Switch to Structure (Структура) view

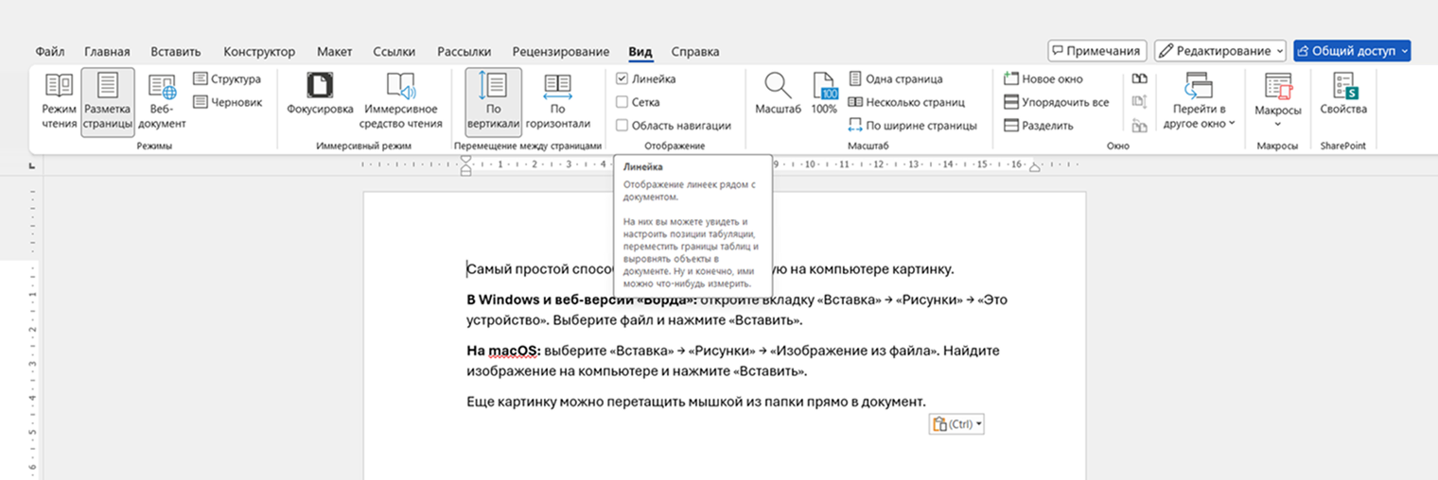pyautogui.click(x=227, y=78)
